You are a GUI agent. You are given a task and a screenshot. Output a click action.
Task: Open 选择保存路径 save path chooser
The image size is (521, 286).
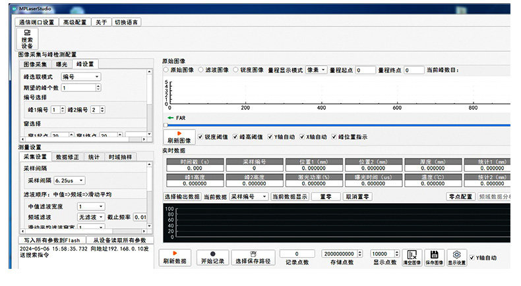coord(253,258)
